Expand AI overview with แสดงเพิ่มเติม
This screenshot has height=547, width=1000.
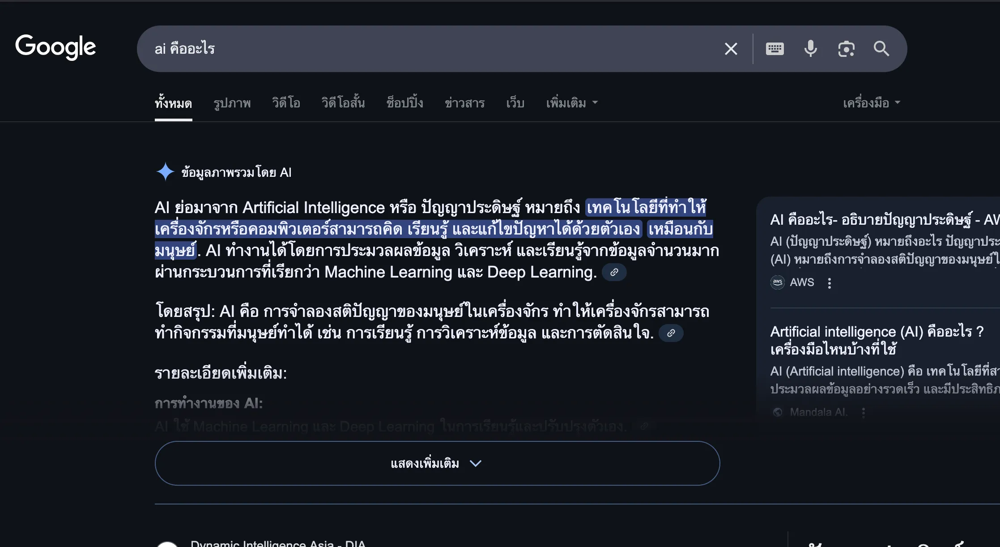[437, 463]
